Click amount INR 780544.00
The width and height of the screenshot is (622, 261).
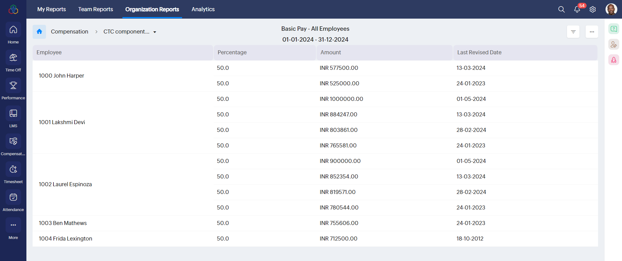point(339,208)
